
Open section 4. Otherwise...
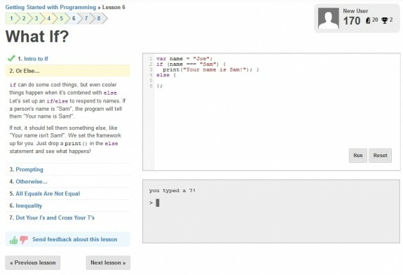(x=32, y=182)
